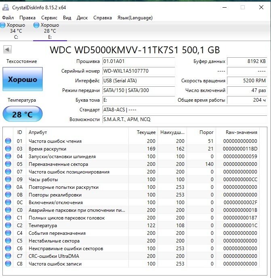
Task: Click the buffer size field 8192 KB
Action: pos(247,61)
